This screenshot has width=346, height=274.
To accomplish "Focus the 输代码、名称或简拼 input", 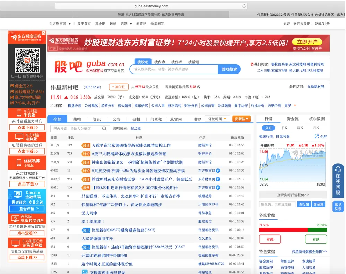I will [x=277, y=204].
